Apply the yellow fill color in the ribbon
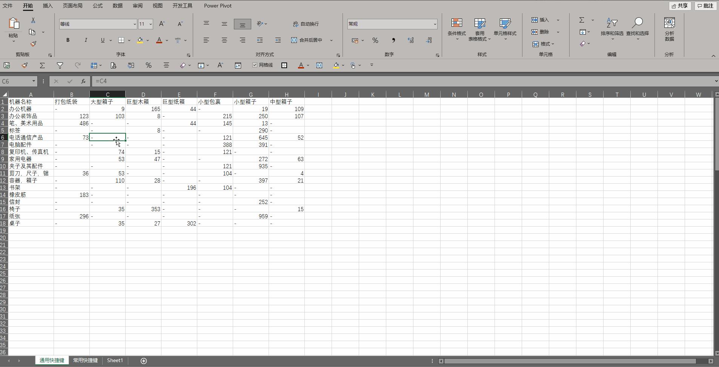This screenshot has height=367, width=719. (140, 40)
